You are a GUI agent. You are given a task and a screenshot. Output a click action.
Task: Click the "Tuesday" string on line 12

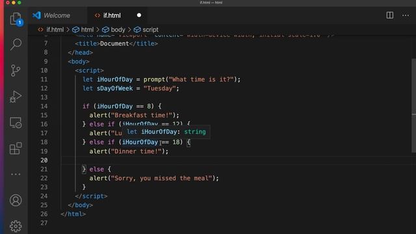tap(159, 88)
